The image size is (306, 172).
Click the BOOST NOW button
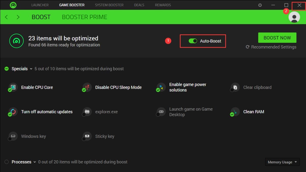[277, 38]
